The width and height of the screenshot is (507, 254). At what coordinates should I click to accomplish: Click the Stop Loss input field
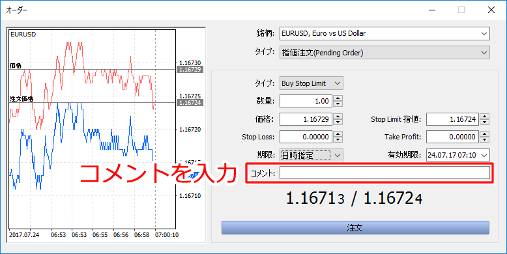[x=306, y=137]
